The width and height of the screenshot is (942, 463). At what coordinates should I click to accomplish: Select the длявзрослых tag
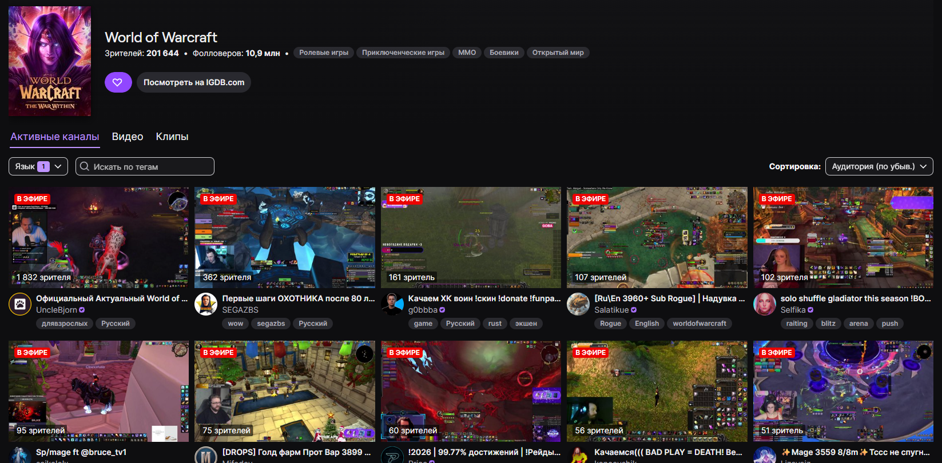pos(65,324)
